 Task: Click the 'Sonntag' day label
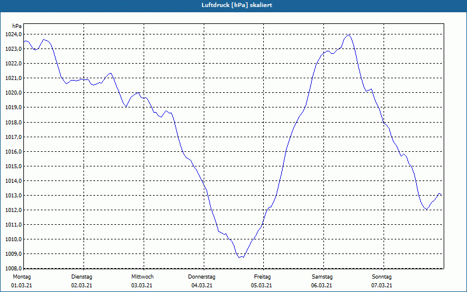tap(382, 277)
